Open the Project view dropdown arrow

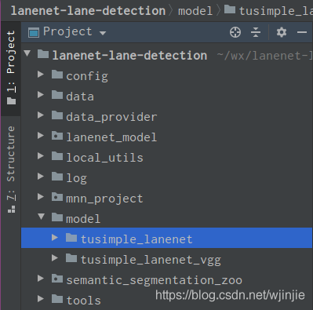point(103,33)
